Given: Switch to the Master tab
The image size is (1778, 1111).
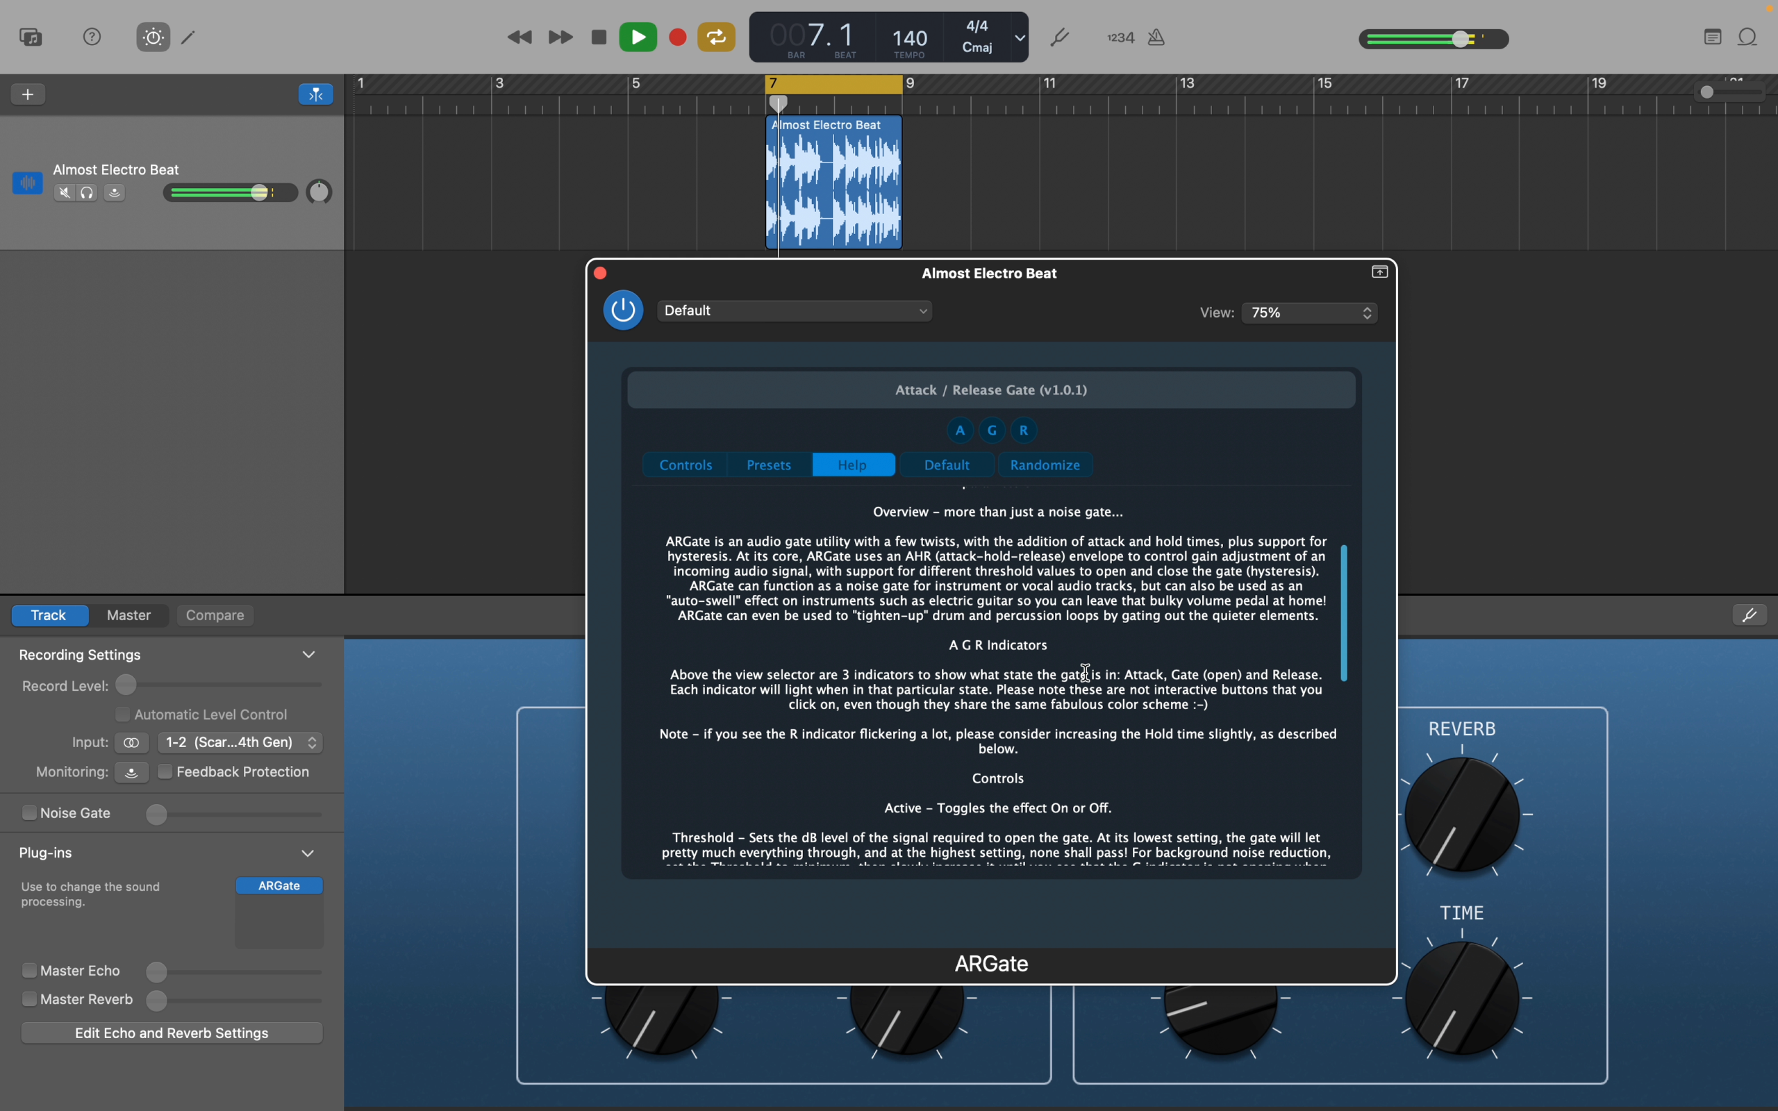Looking at the screenshot, I should [129, 615].
